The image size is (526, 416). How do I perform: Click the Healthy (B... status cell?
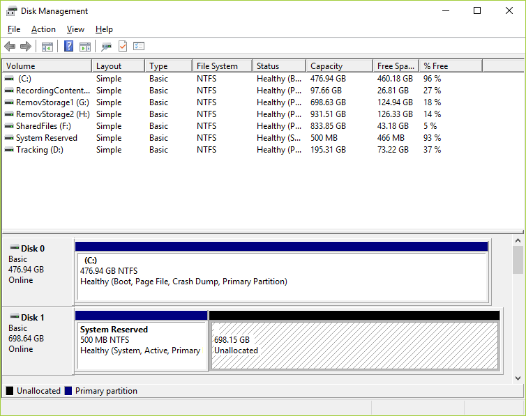click(279, 79)
